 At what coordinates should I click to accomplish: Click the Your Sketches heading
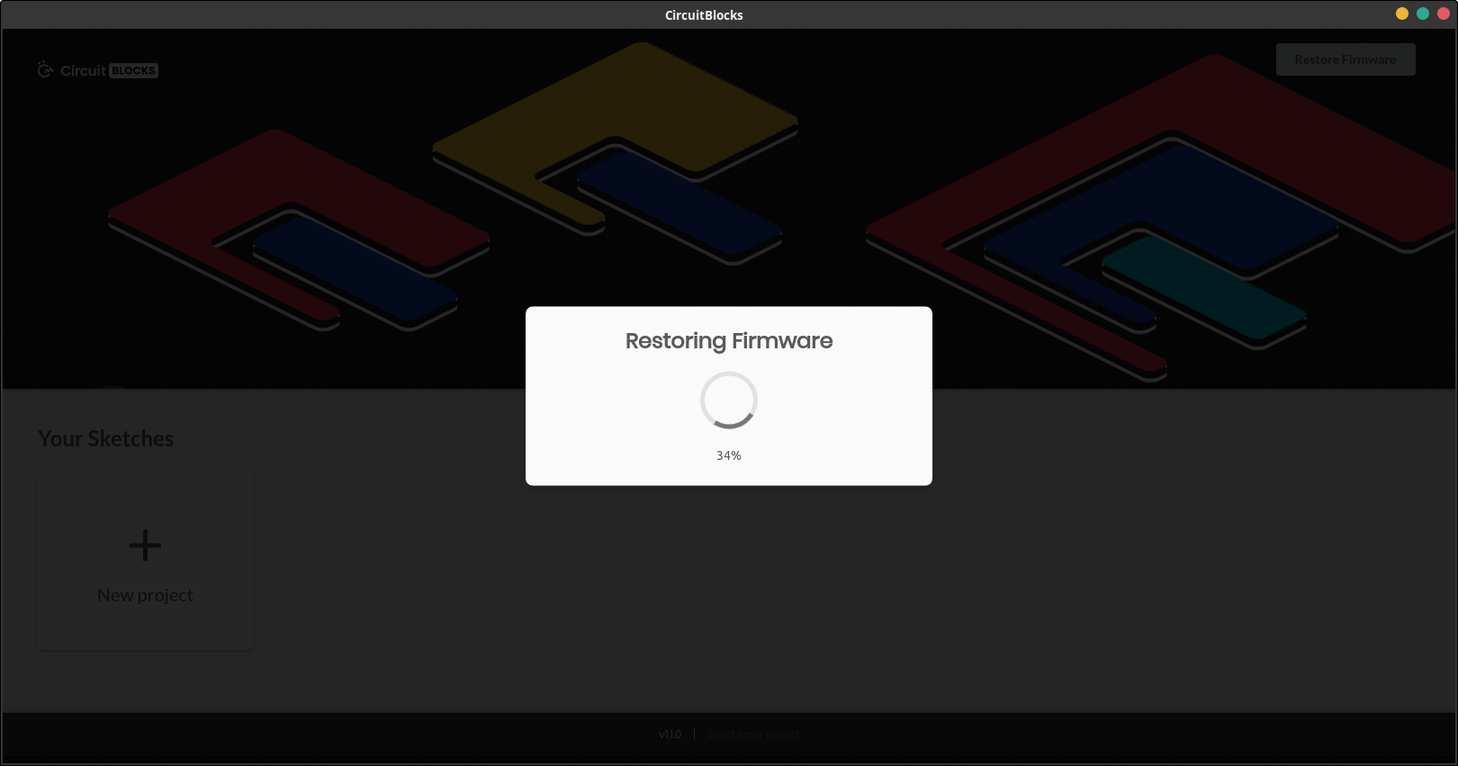coord(106,438)
